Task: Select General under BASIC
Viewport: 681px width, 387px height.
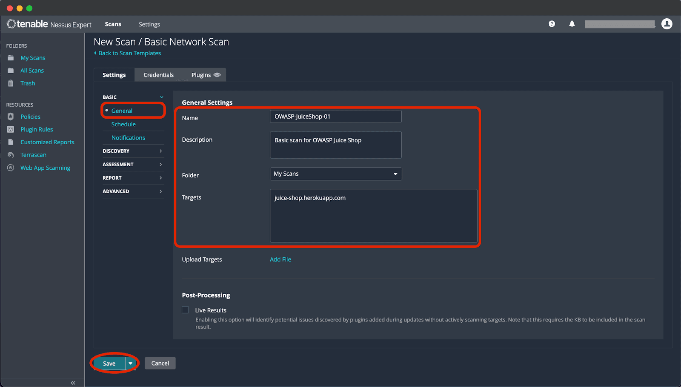Action: tap(122, 111)
